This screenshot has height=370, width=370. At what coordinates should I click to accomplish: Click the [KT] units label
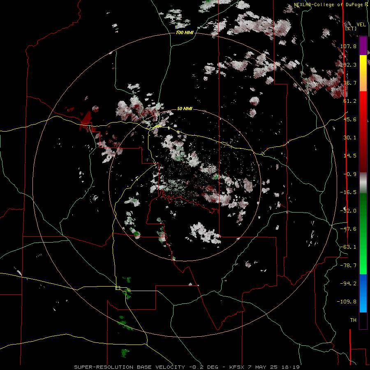(x=351, y=28)
